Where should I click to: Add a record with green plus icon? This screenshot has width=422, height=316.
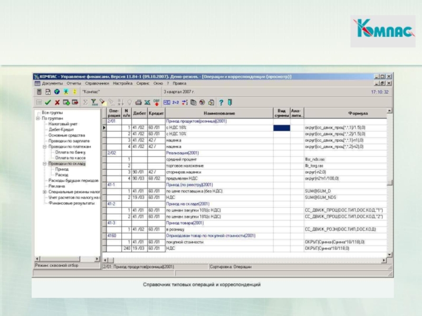(x=66, y=102)
